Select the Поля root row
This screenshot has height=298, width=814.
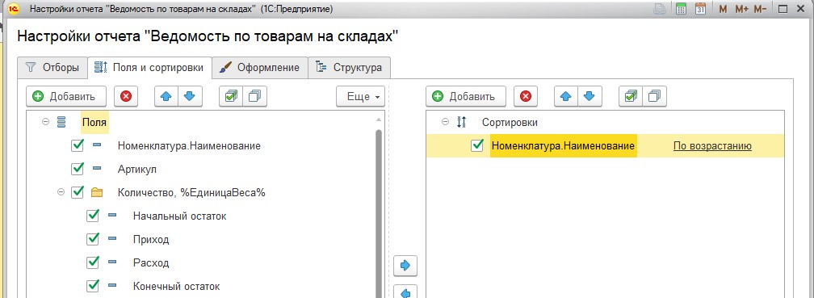click(x=94, y=123)
